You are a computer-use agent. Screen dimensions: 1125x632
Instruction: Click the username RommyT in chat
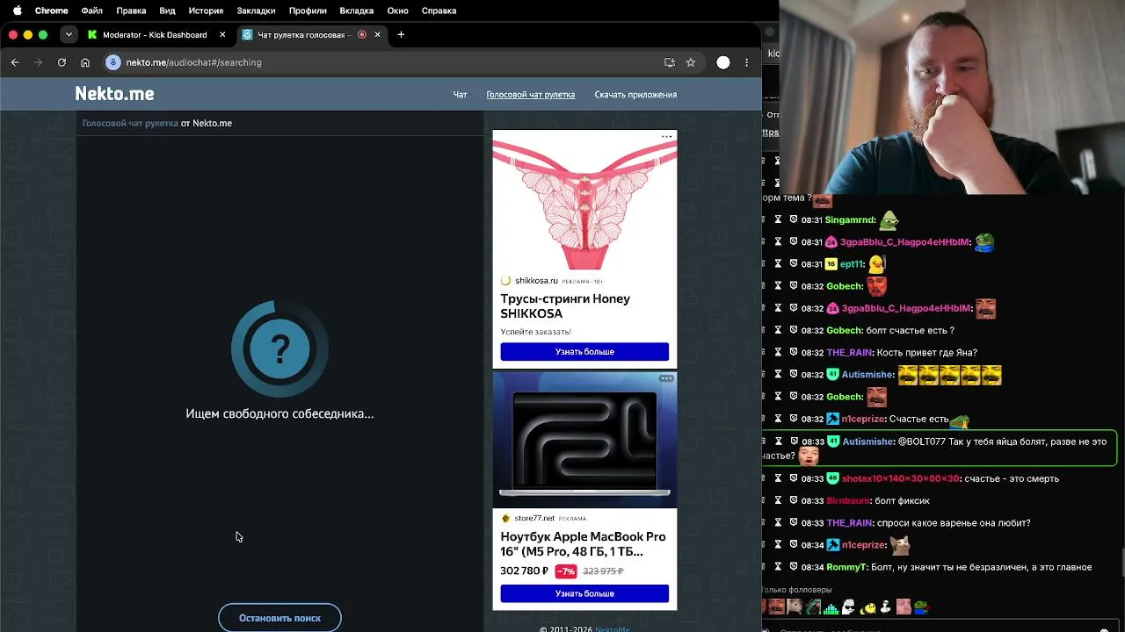pyautogui.click(x=846, y=567)
